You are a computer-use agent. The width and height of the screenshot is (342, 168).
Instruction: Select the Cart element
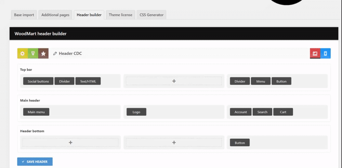point(283,112)
